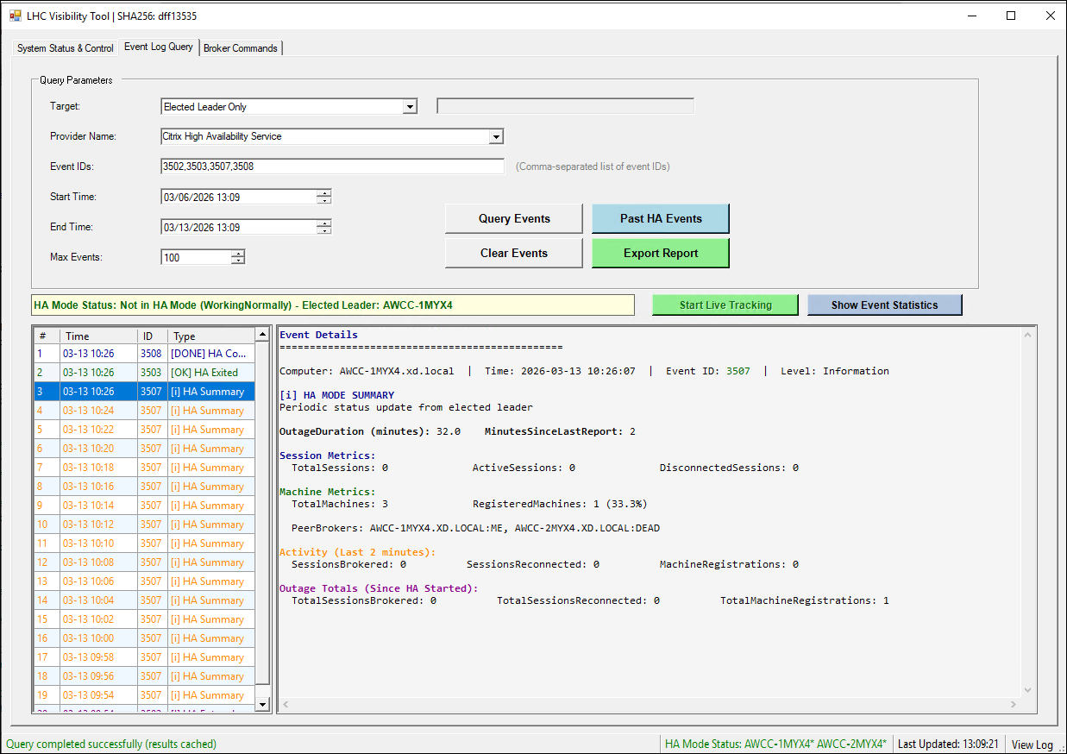This screenshot has height=754, width=1067.
Task: Expand the Provider Name dropdown
Action: [496, 136]
